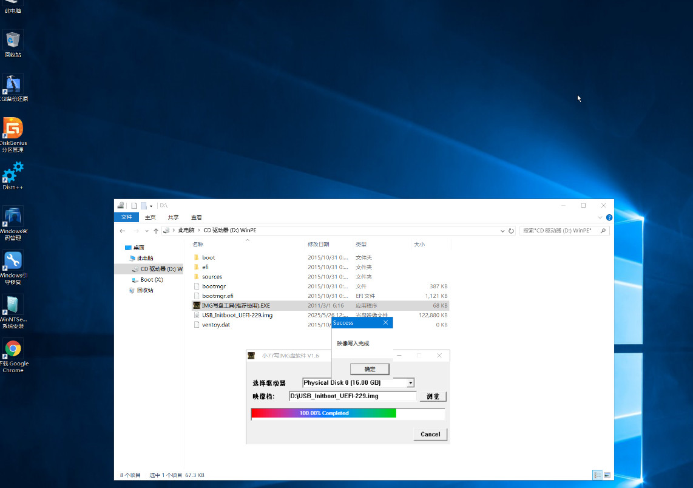Expand the recent locations dropdown arrow
693x488 pixels.
pos(147,231)
